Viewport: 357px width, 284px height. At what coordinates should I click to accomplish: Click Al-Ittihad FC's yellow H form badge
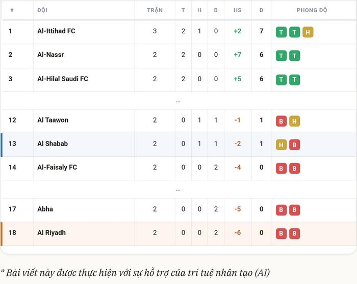[x=308, y=32]
